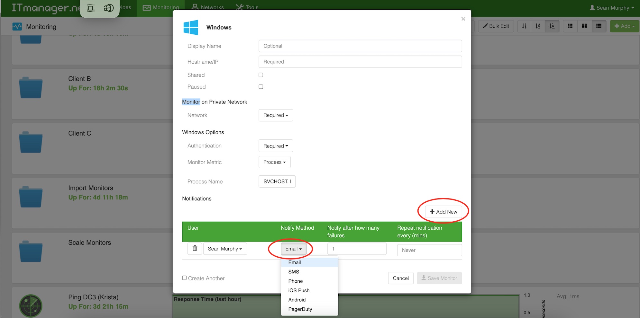The height and width of the screenshot is (318, 640).
Task: Expand the Sean Murphy account menu
Action: point(611,7)
